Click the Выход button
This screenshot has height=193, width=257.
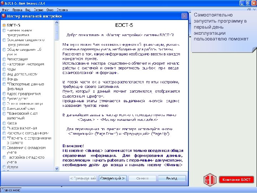tap(172, 178)
